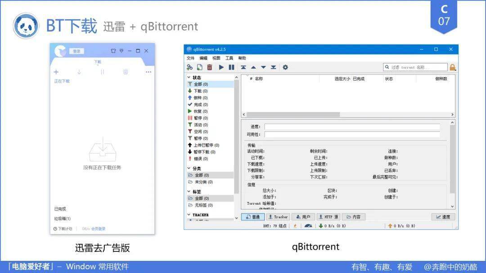Viewport: 486px width, 273px height.
Task: Toggle the qBittorrent lock icon
Action: [x=453, y=67]
